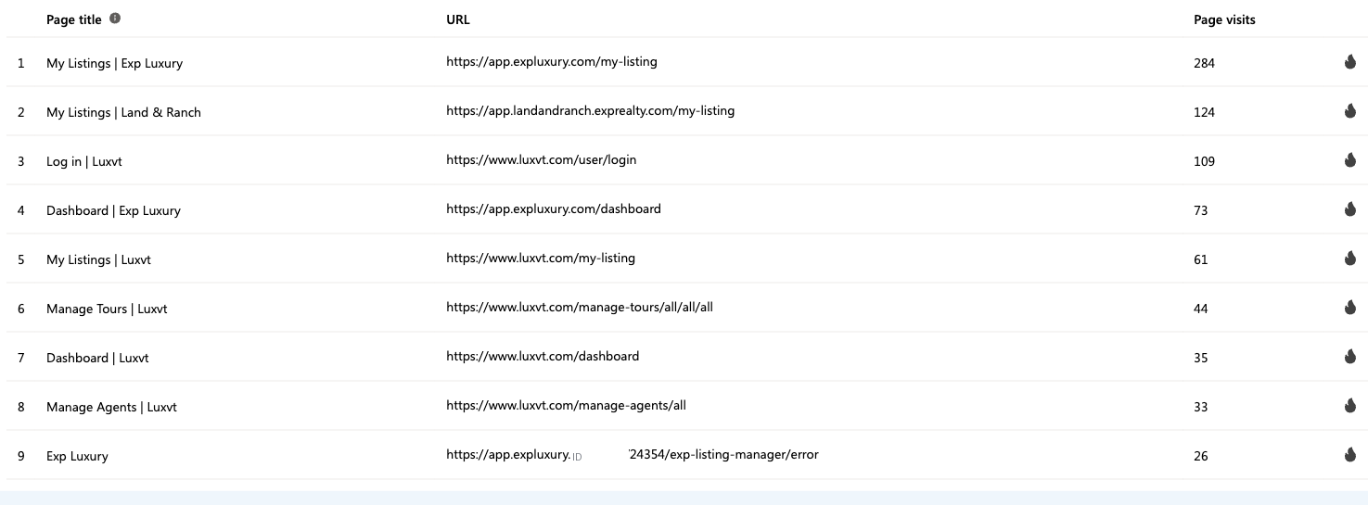
Task: Select page title My Listings | Luxvt
Action: (x=98, y=260)
